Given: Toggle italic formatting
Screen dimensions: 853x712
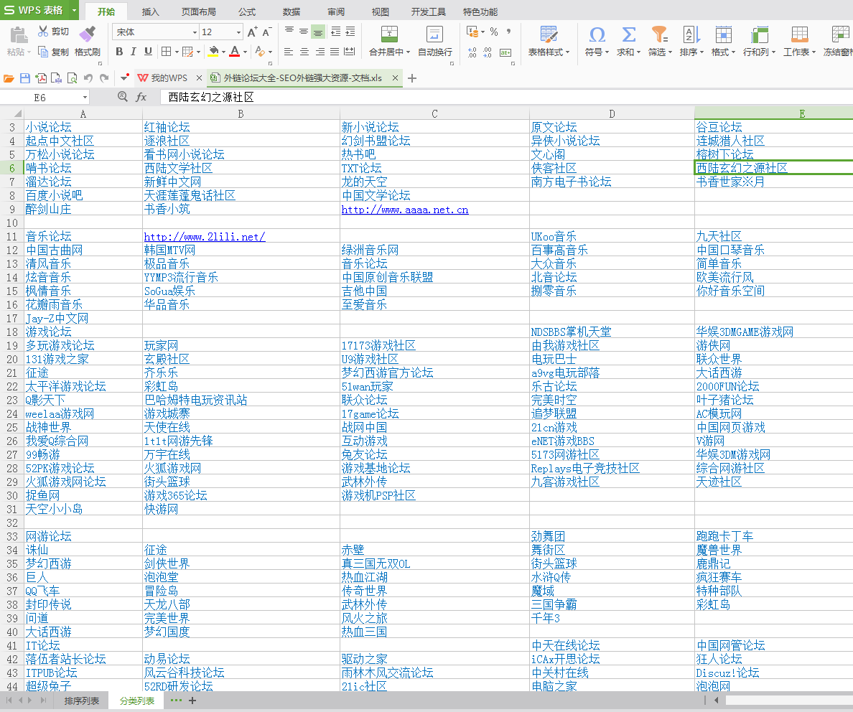Looking at the screenshot, I should (134, 52).
